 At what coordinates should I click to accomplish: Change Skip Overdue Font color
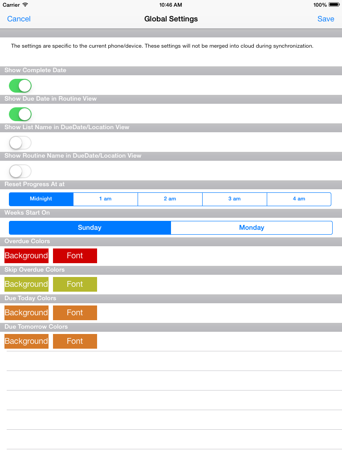click(x=75, y=285)
